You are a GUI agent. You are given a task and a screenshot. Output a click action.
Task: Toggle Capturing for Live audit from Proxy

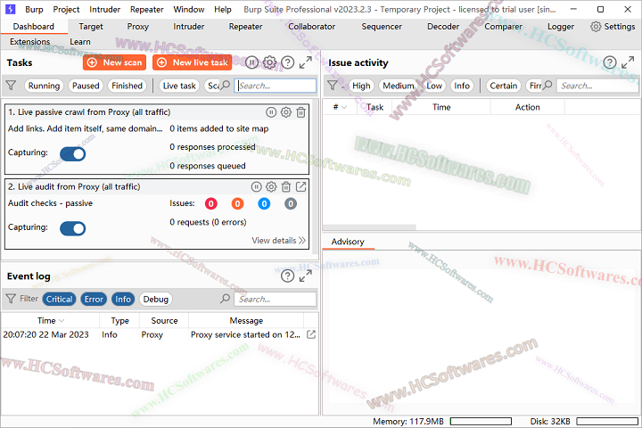point(72,228)
